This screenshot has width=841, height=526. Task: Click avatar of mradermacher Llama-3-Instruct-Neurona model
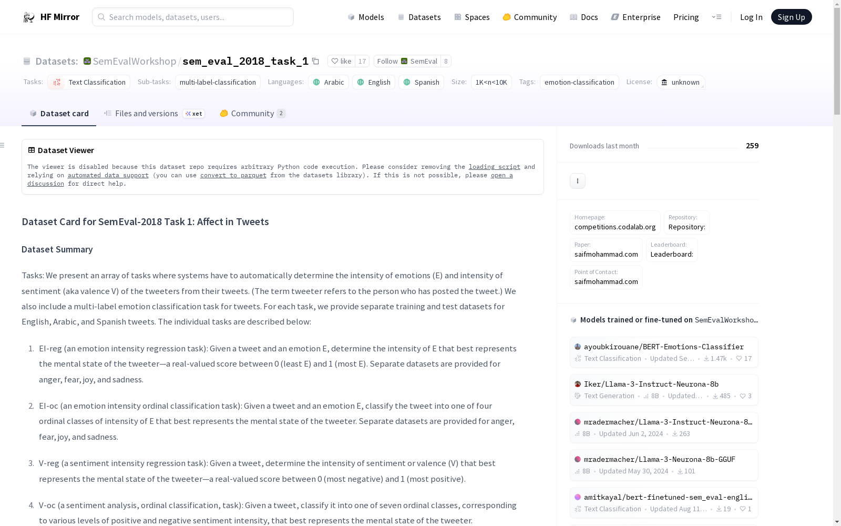[578, 422]
